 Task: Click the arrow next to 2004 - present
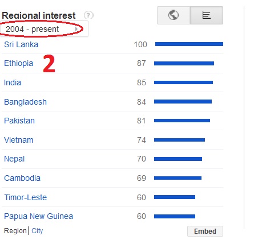76,29
